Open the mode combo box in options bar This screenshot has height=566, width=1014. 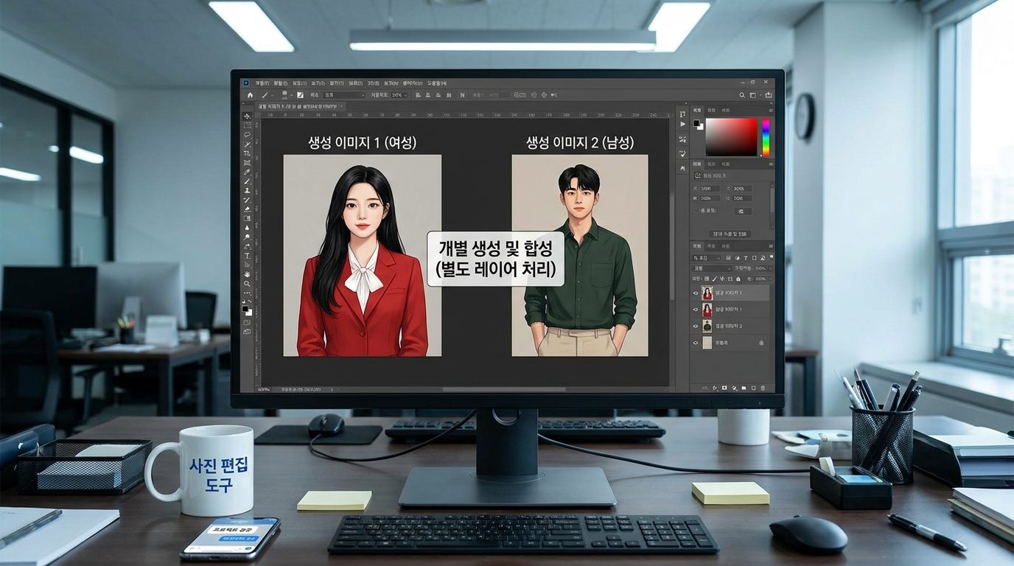click(x=344, y=95)
